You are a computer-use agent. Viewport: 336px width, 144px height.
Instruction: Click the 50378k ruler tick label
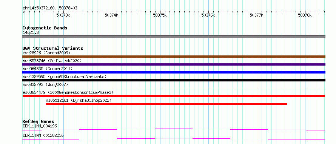click(x=305, y=15)
